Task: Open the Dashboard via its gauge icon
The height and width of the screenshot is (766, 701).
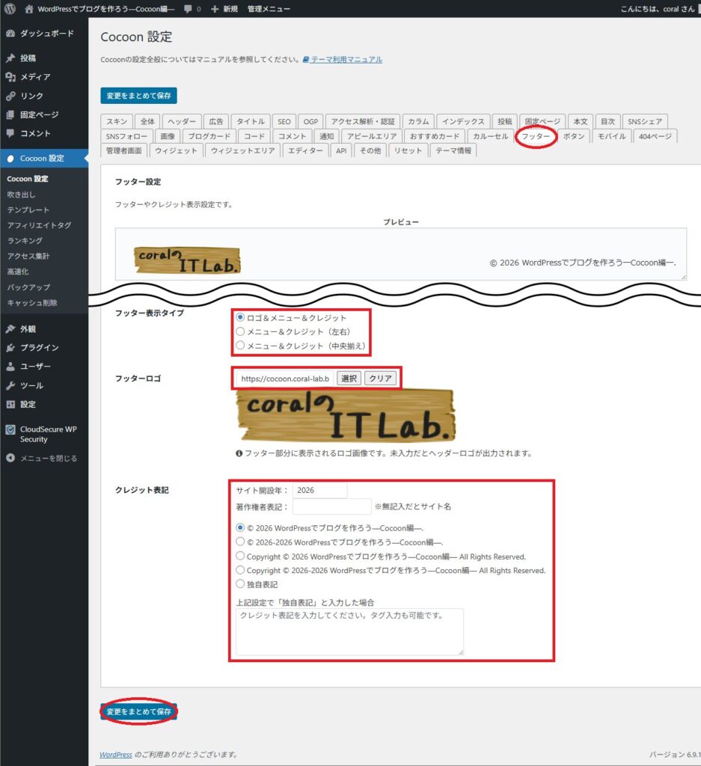Action: tap(10, 34)
